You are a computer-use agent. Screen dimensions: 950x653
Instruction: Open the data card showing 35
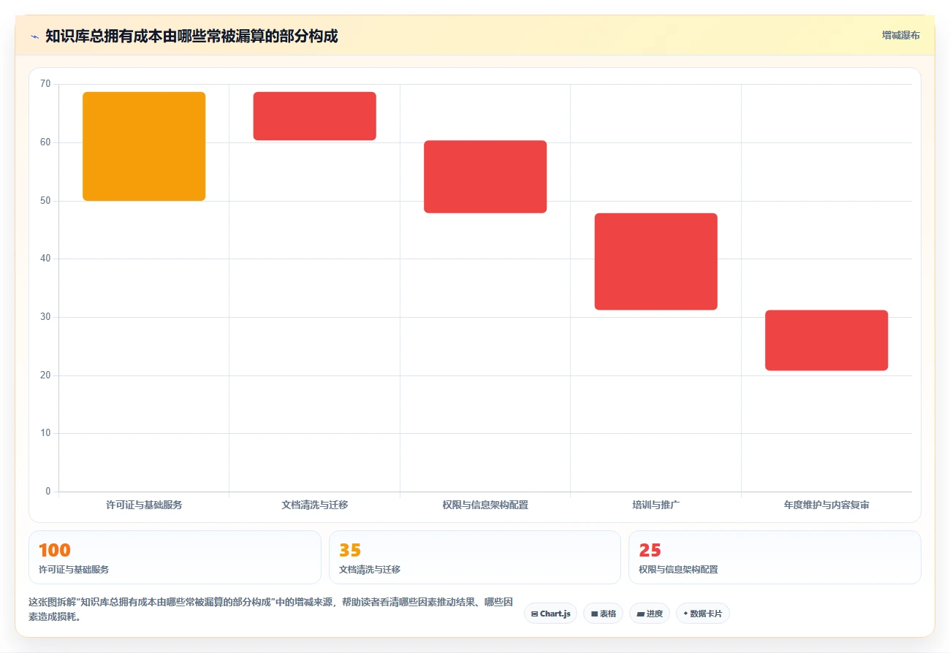(475, 557)
